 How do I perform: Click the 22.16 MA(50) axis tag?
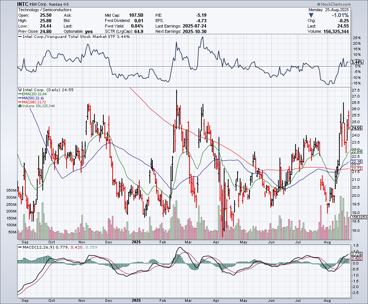(x=356, y=161)
